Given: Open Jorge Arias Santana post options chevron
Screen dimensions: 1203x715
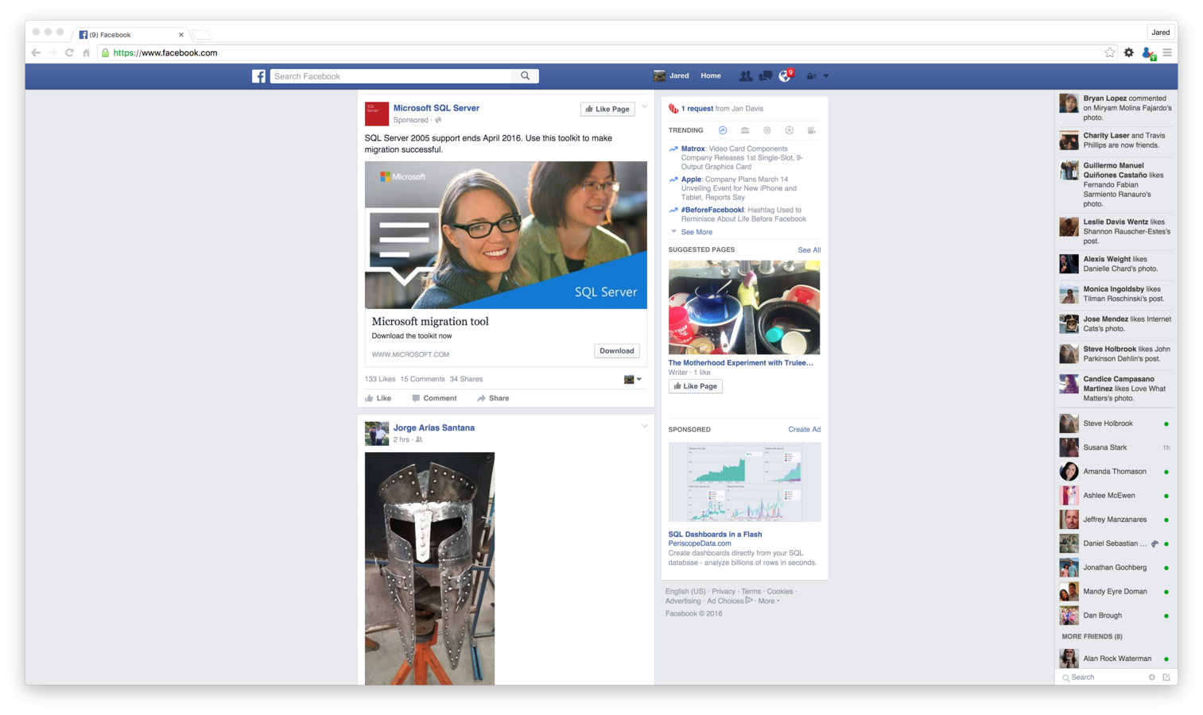Looking at the screenshot, I should pyautogui.click(x=645, y=426).
